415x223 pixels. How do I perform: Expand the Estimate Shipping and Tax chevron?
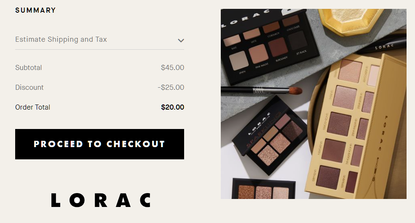tap(181, 40)
